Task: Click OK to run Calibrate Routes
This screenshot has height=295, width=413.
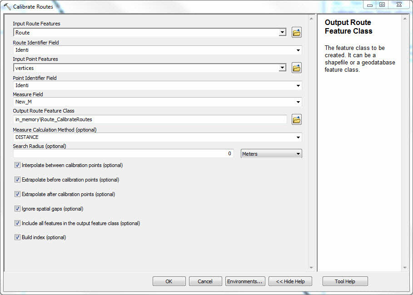Action: click(x=169, y=281)
